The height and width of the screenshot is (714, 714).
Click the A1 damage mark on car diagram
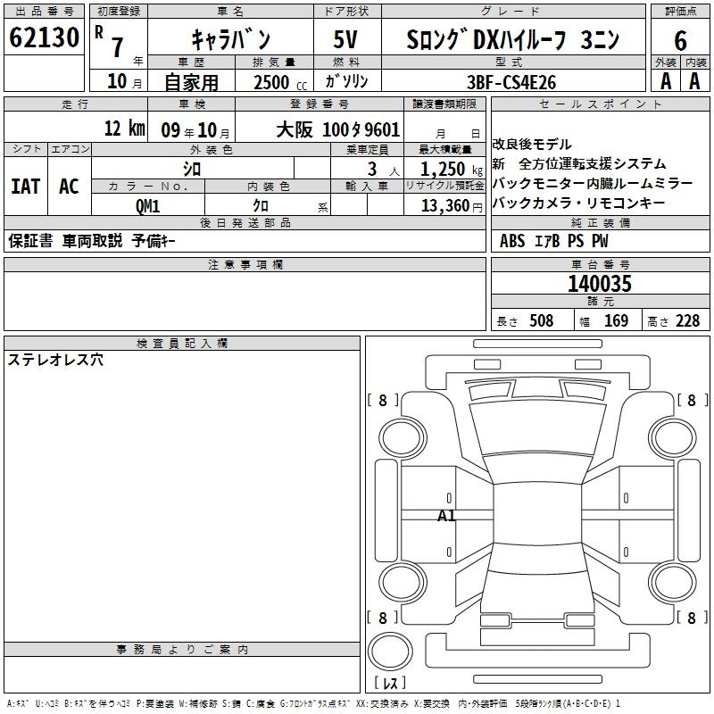[x=446, y=516]
